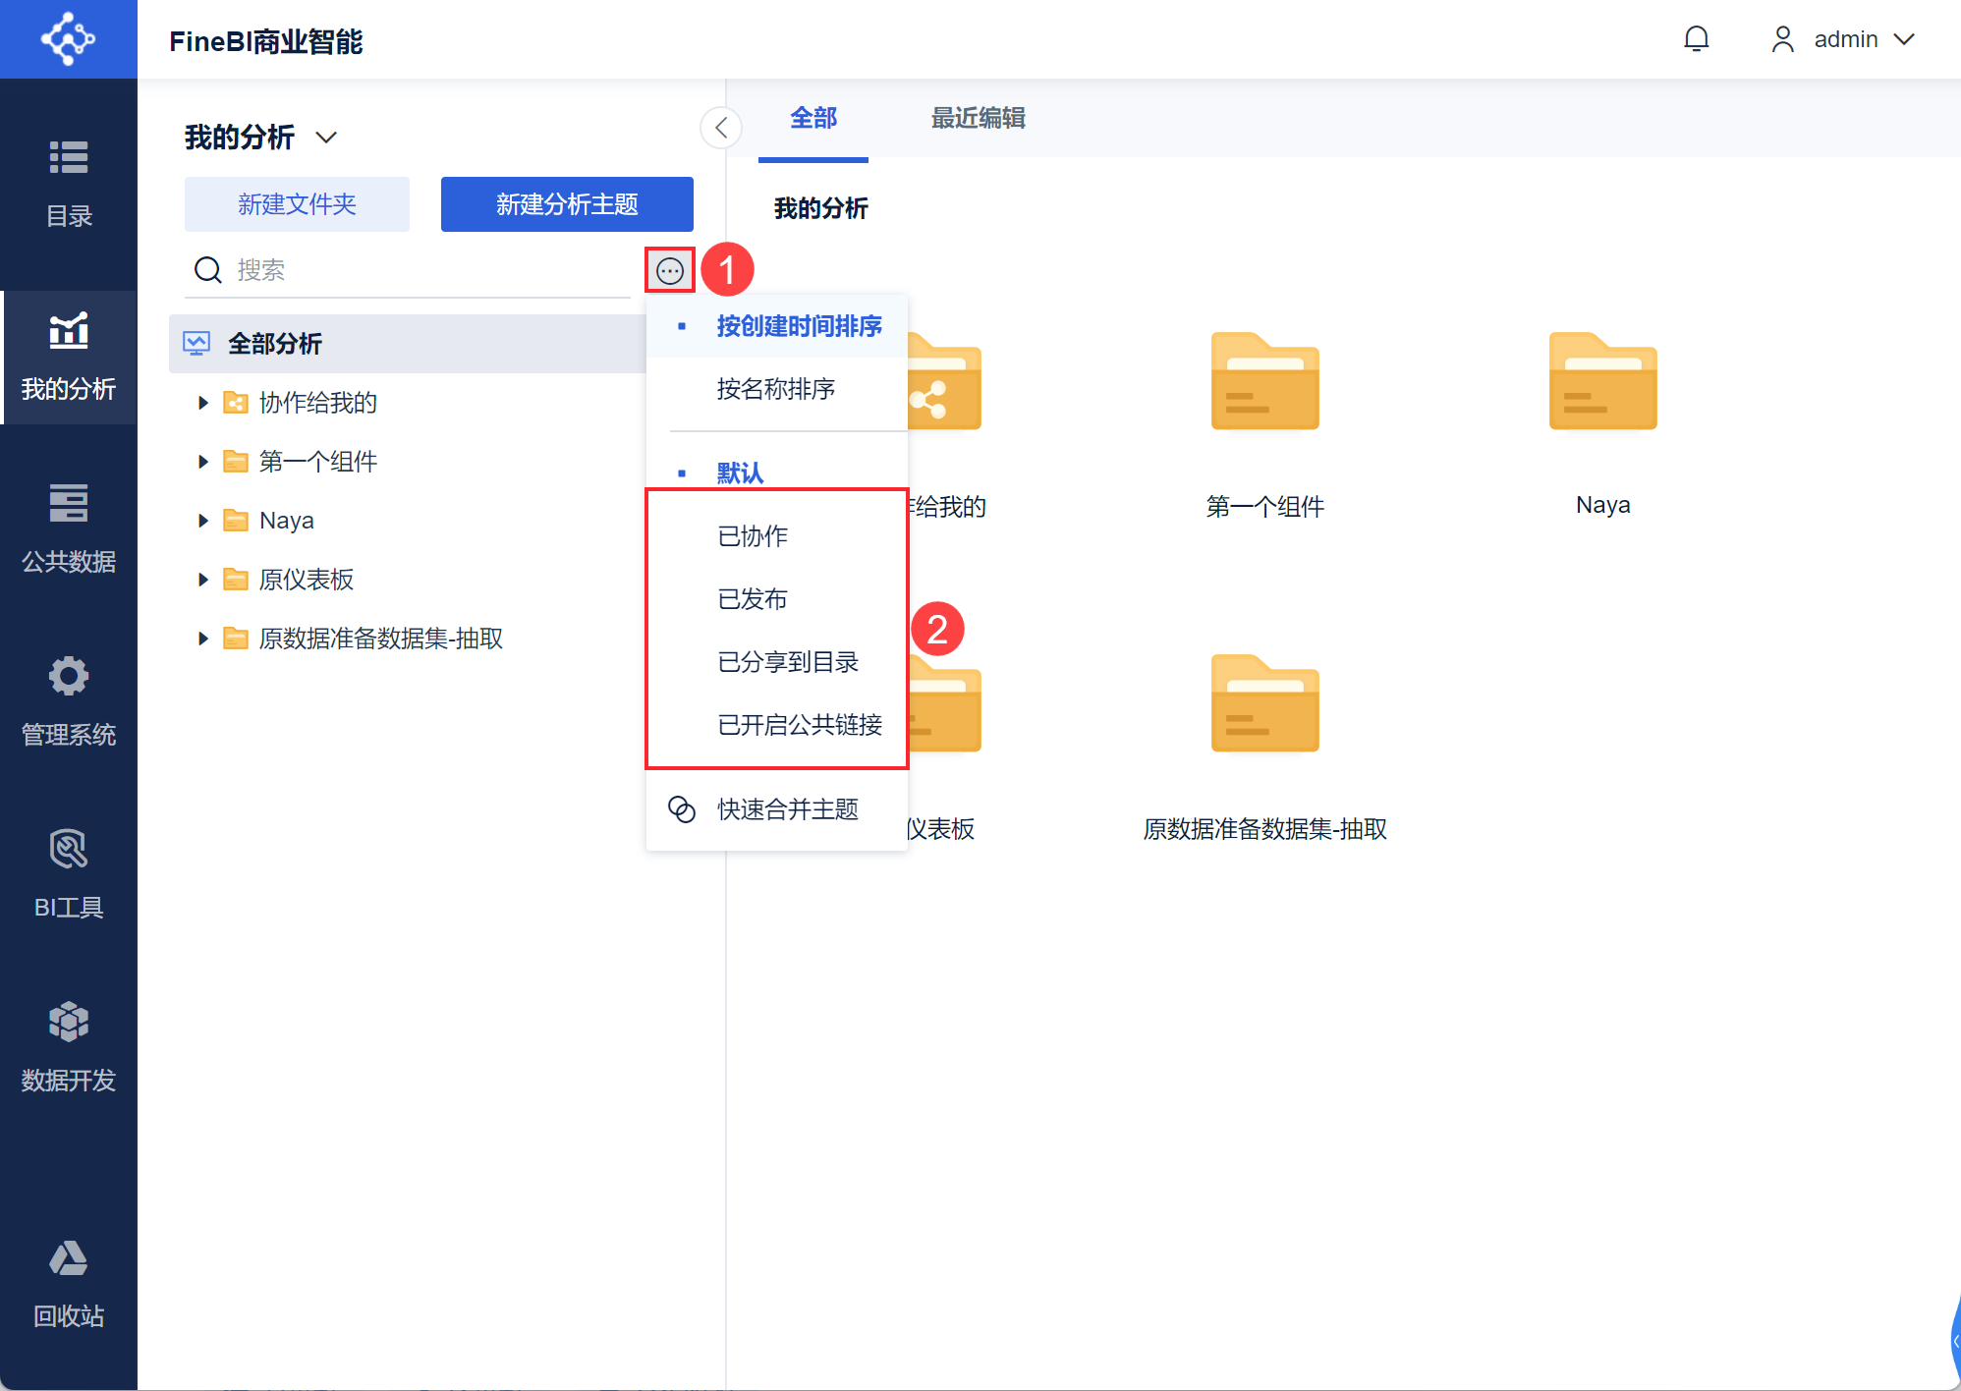Expand the 原仪表板 tree node
Image resolution: width=1961 pixels, height=1391 pixels.
coord(202,580)
